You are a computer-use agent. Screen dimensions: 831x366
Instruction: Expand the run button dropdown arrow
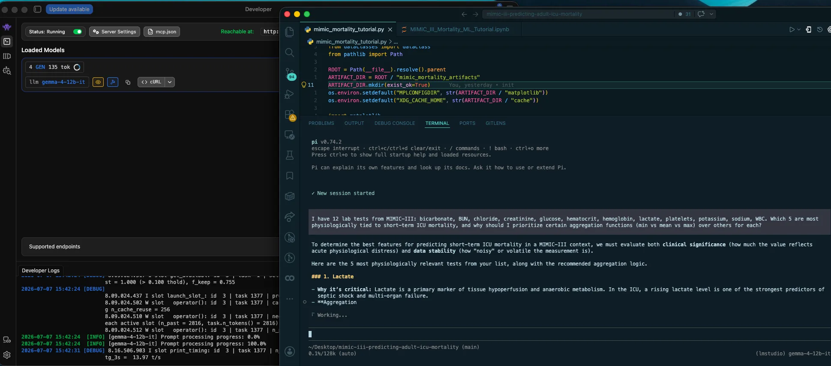coord(799,30)
